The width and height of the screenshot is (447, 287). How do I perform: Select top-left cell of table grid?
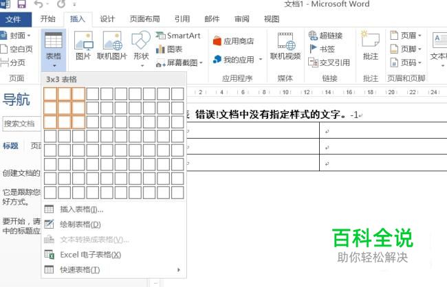[50, 93]
